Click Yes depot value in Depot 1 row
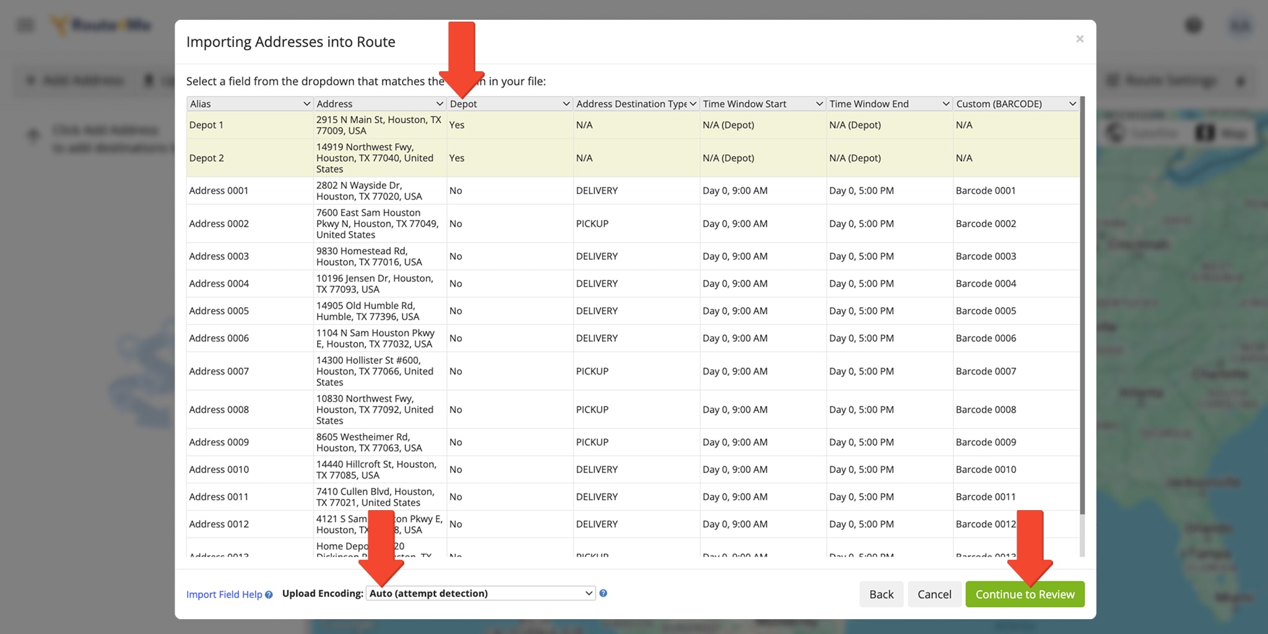The image size is (1268, 634). [510, 125]
